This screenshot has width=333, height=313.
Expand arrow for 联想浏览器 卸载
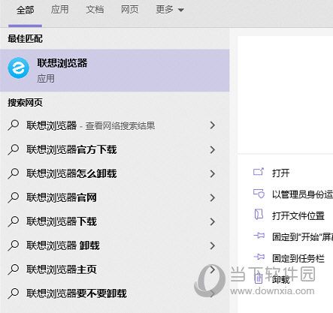point(213,245)
